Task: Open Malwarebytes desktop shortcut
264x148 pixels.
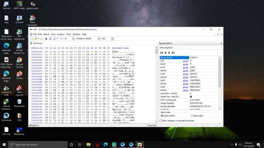Action: [19, 131]
